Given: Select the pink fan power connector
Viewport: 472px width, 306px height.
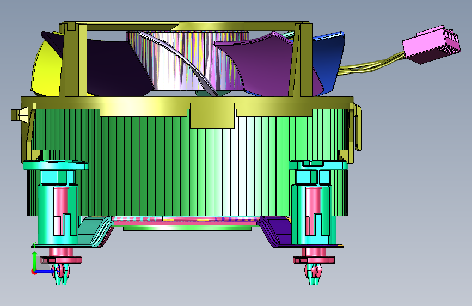Looking at the screenshot, I should pyautogui.click(x=431, y=45).
